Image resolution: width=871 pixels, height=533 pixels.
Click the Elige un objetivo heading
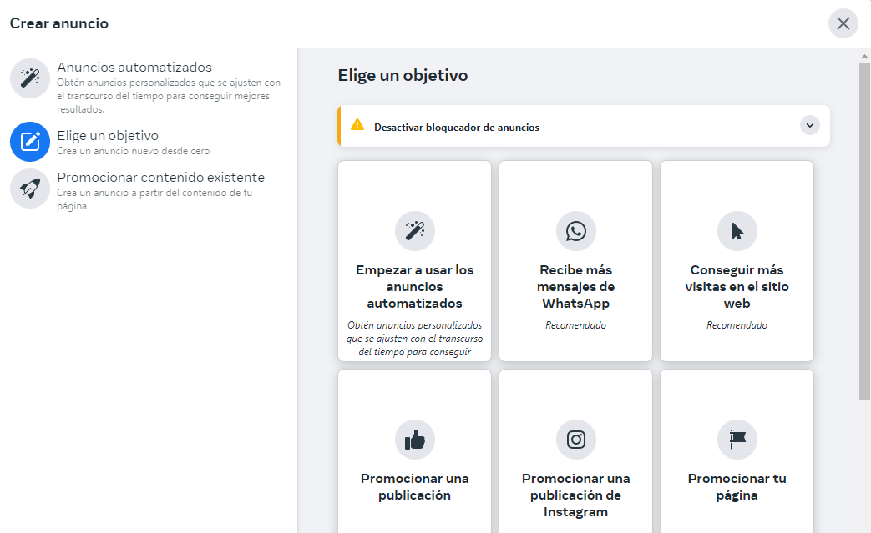[x=403, y=75]
